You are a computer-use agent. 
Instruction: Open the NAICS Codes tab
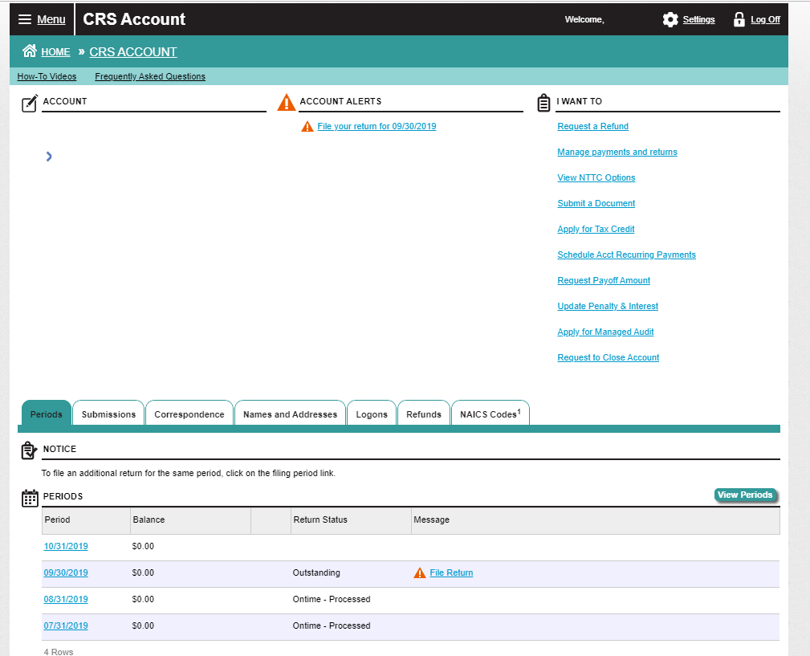click(x=490, y=414)
